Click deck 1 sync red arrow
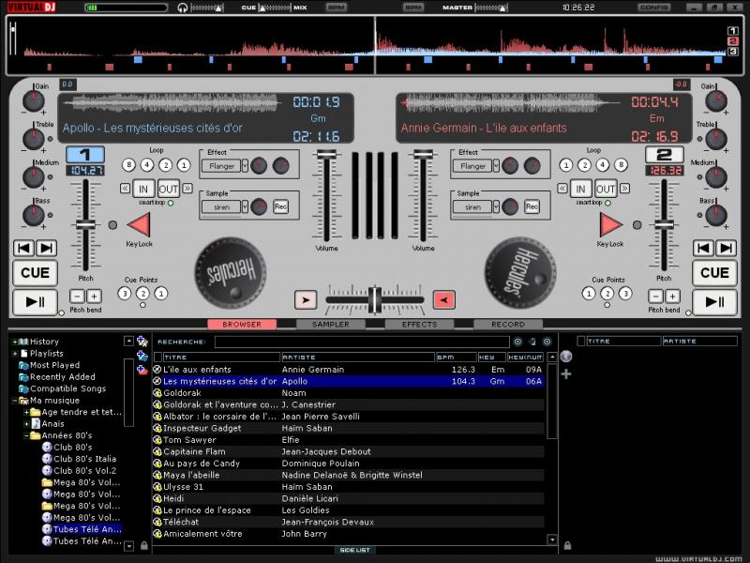This screenshot has width=750, height=563. click(139, 224)
